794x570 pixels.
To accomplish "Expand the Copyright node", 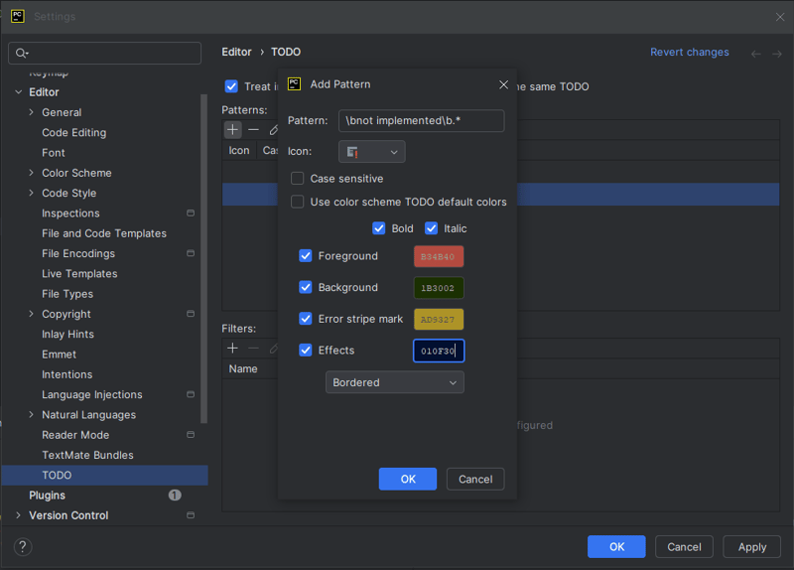I will (x=32, y=314).
